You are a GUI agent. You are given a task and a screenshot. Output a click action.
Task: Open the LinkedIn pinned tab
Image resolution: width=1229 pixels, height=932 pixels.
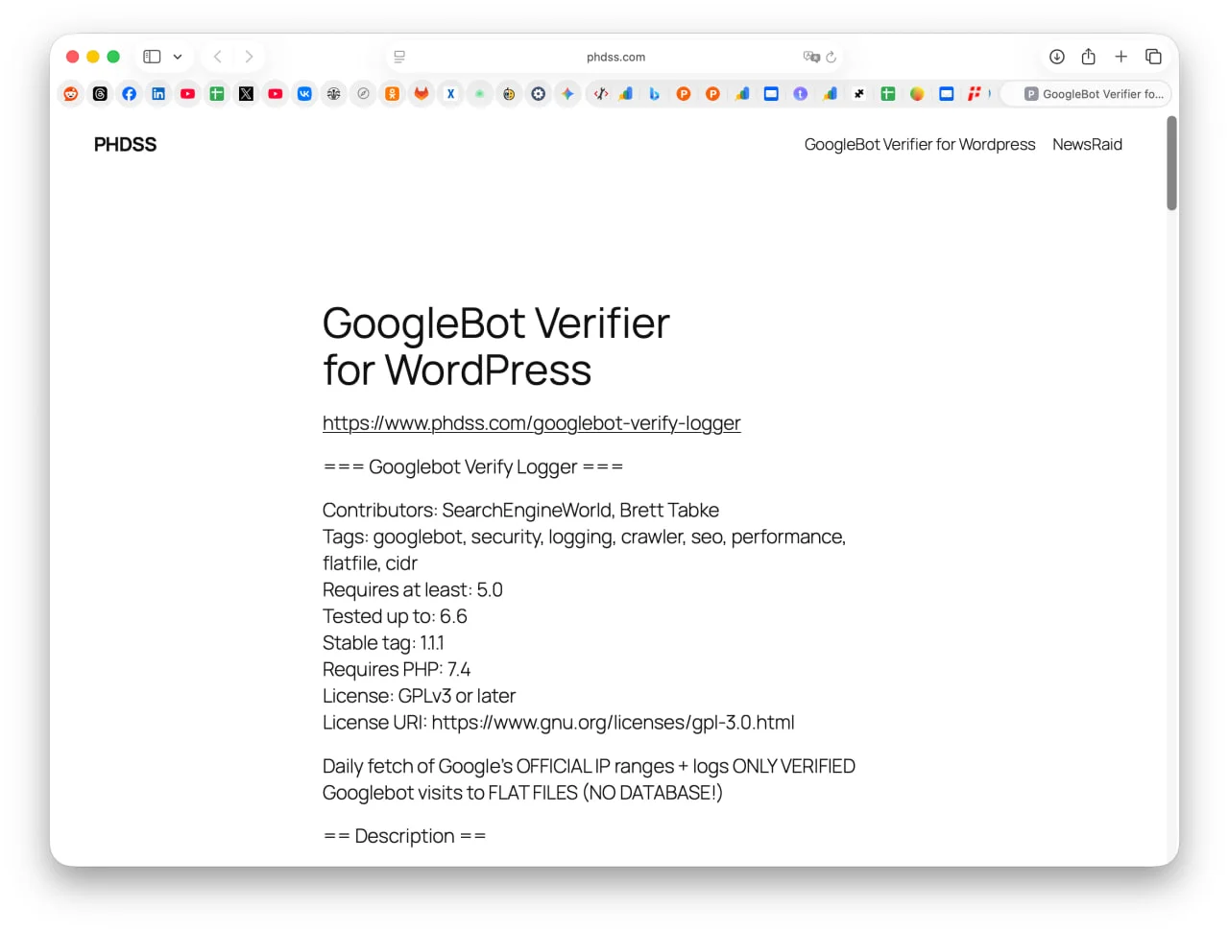(x=158, y=94)
